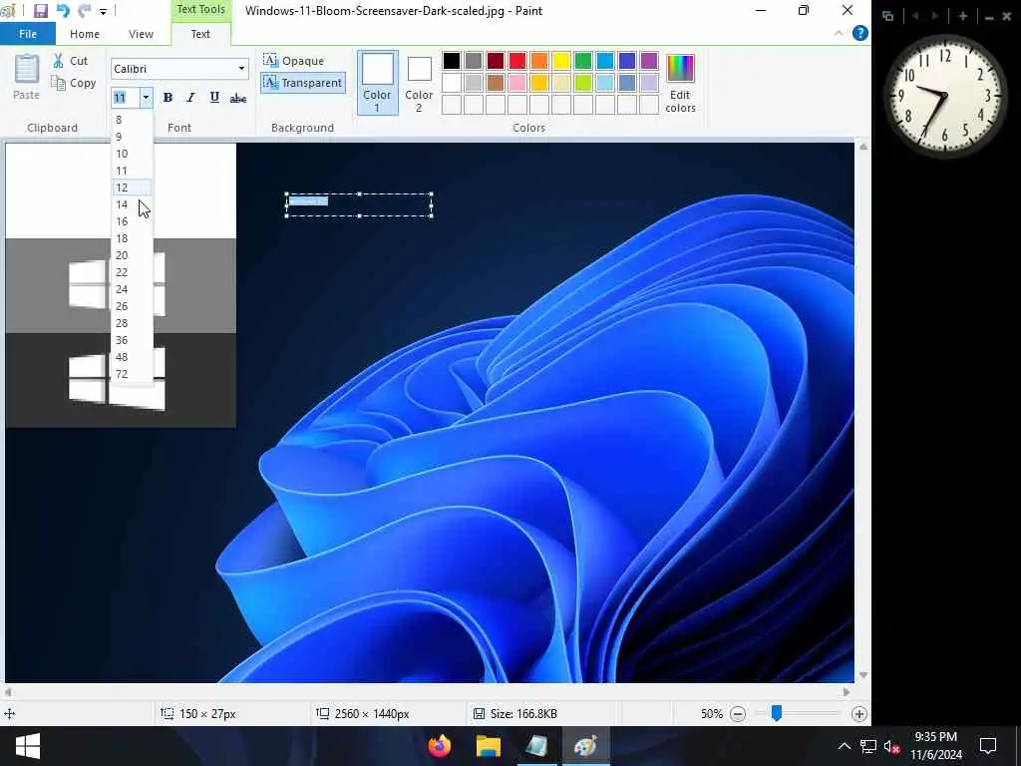Viewport: 1021px width, 766px height.
Task: Click the muted volume tray icon
Action: click(891, 746)
